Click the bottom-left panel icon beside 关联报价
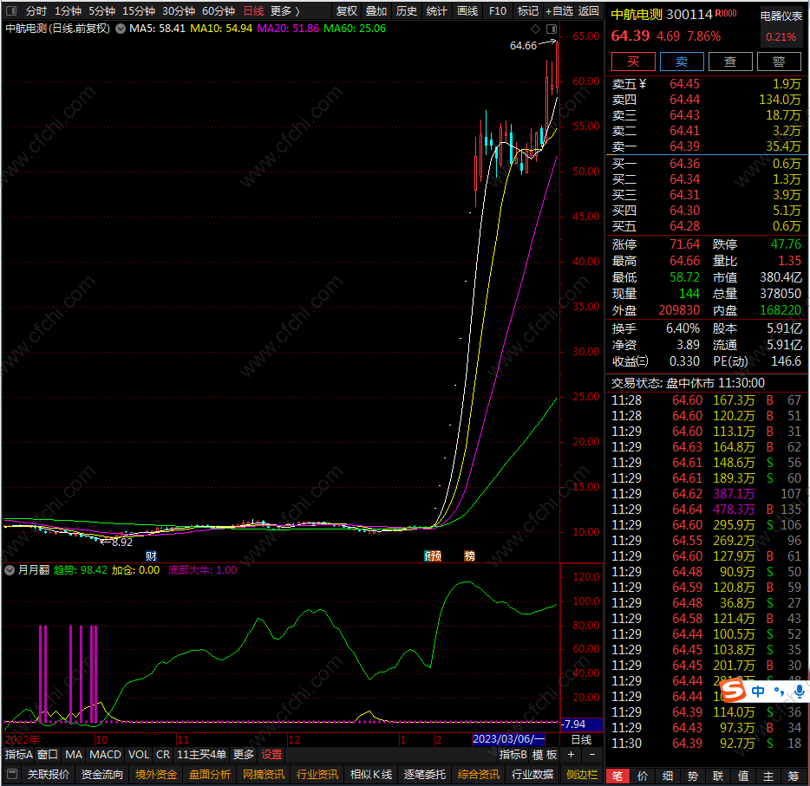 [12, 774]
